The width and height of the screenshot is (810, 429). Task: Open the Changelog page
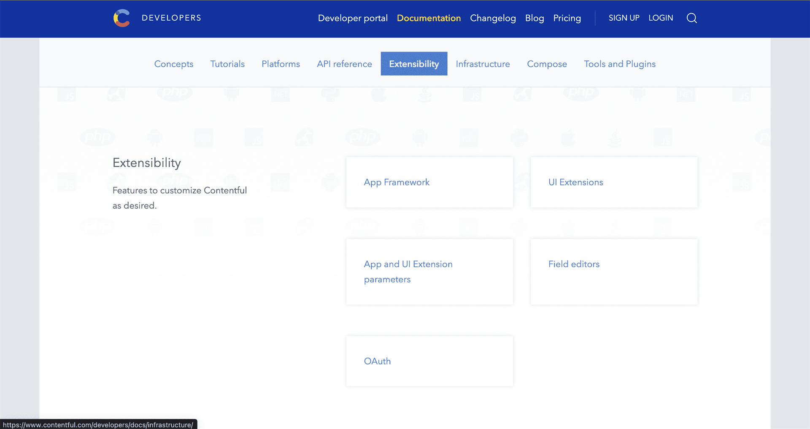493,18
